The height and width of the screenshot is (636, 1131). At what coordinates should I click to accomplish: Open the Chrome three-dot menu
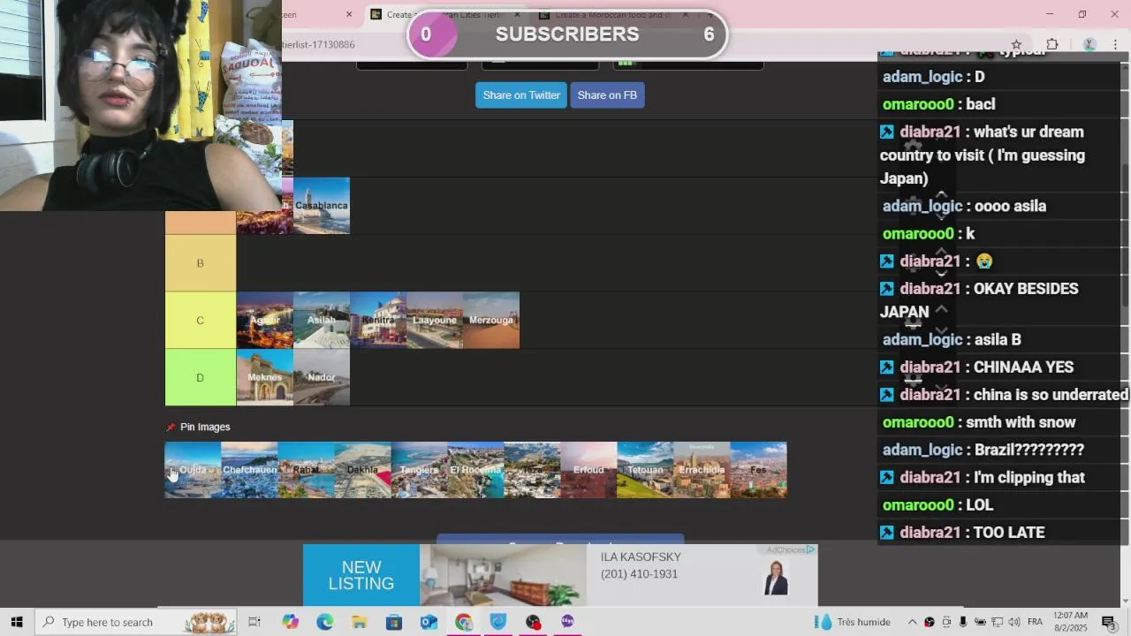pos(1115,45)
